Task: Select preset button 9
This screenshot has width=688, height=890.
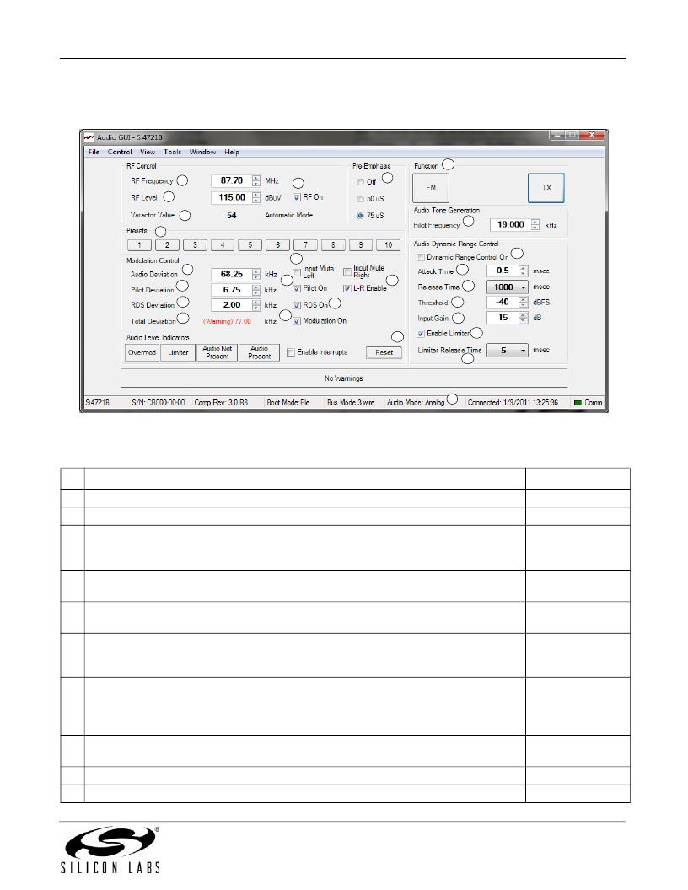Action: 361,245
